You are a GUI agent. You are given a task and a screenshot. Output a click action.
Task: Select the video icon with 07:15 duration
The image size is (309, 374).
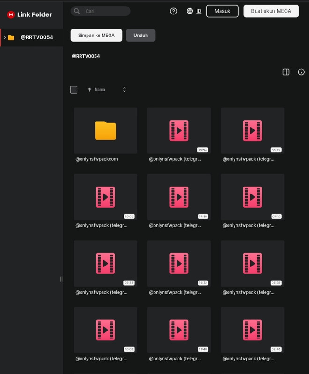tap(252, 197)
